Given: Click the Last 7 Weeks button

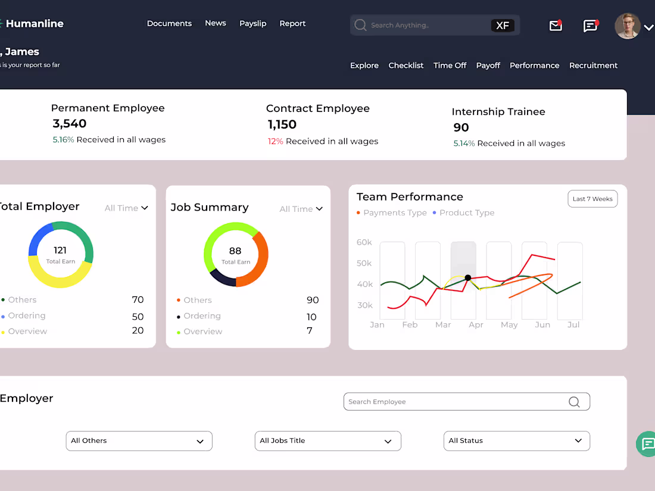Looking at the screenshot, I should coord(592,199).
